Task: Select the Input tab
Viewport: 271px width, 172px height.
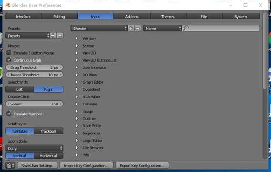Action: tap(96, 17)
